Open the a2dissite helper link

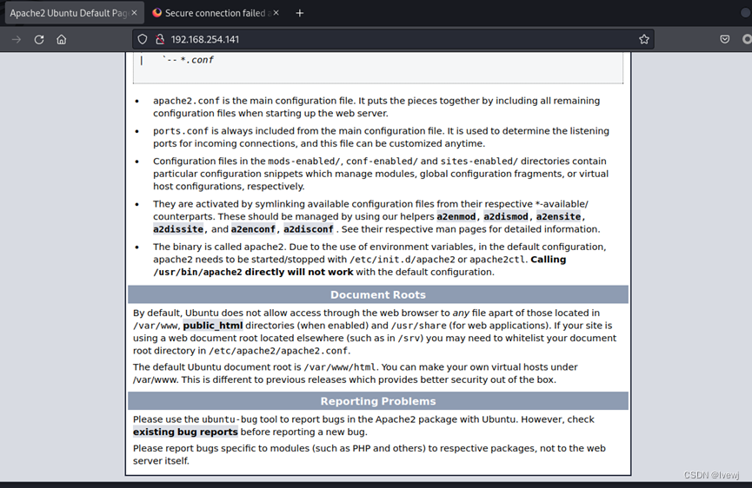178,229
